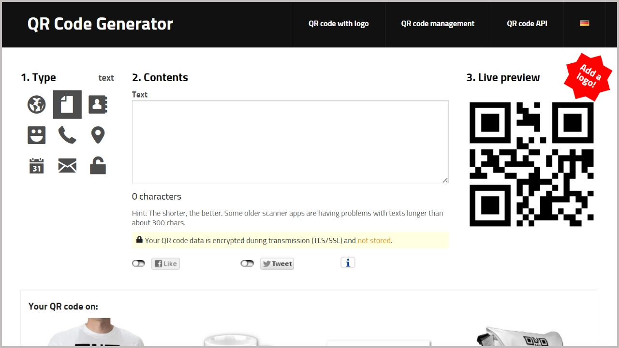Follow the 'not stored' link
This screenshot has height=348, width=619.
[x=374, y=240]
